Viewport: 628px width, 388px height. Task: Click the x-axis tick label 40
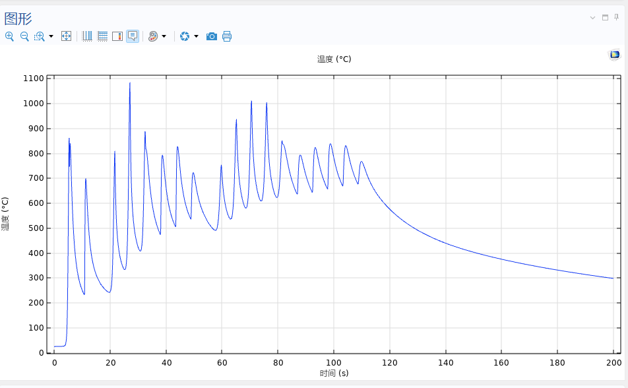pyautogui.click(x=166, y=363)
